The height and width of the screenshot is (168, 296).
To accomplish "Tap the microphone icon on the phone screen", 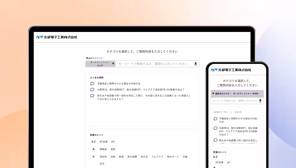I will click(260, 101).
